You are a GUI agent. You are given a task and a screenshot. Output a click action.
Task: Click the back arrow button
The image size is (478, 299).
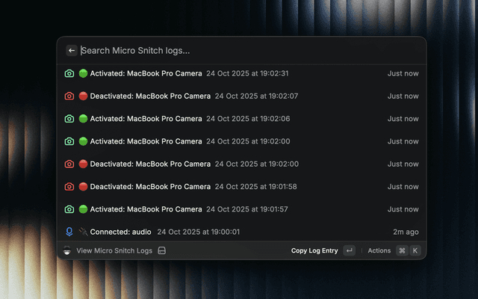72,50
